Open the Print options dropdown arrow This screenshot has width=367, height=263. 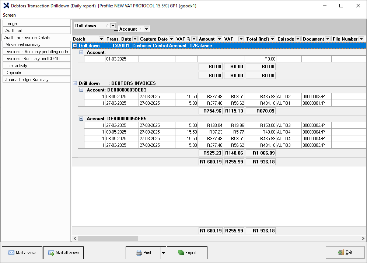point(163,253)
